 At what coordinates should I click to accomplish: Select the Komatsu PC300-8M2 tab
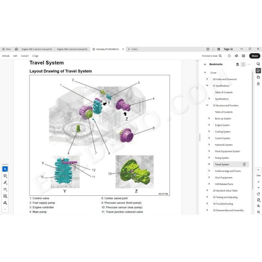tap(108, 49)
